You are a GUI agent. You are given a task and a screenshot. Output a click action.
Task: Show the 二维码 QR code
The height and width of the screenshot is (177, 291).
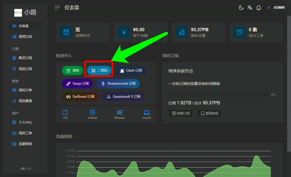point(99,71)
